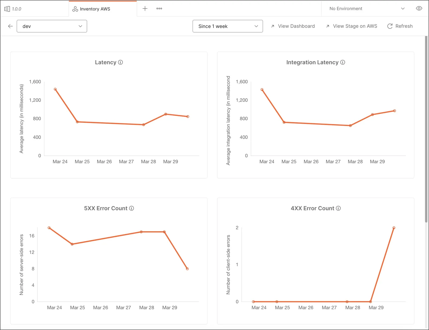Click the 1.0.0 version sidebar icon

pyautogui.click(x=7, y=9)
